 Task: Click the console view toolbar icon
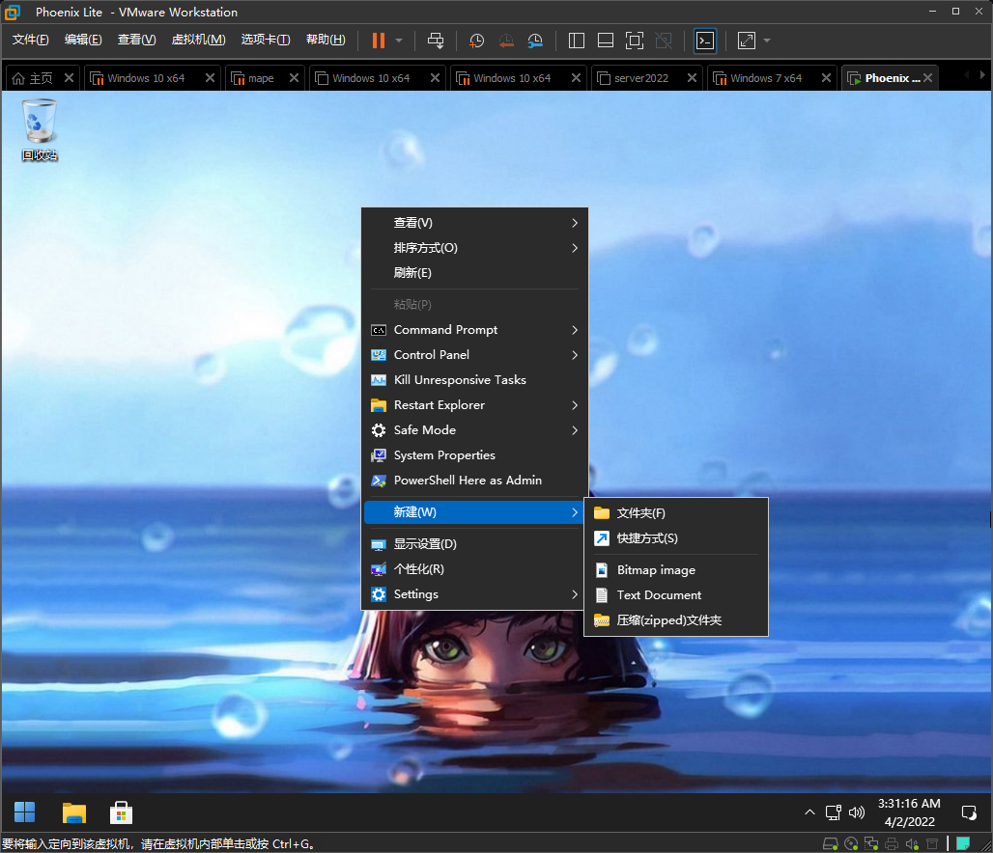click(x=705, y=41)
